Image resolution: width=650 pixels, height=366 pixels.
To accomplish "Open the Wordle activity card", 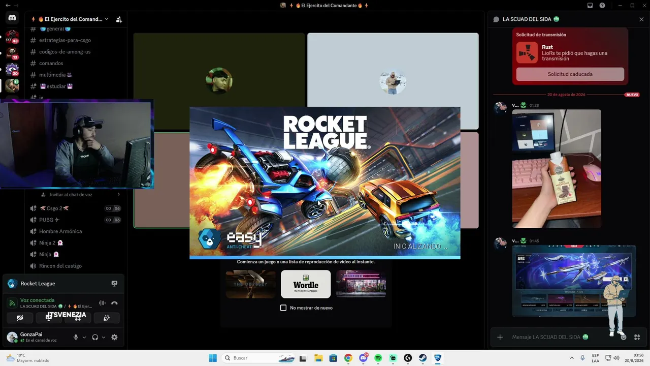I will click(x=306, y=284).
